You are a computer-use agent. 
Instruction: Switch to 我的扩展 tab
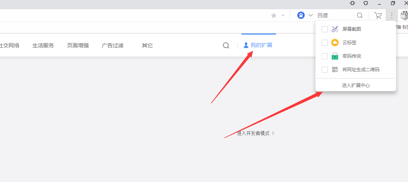[x=258, y=45]
